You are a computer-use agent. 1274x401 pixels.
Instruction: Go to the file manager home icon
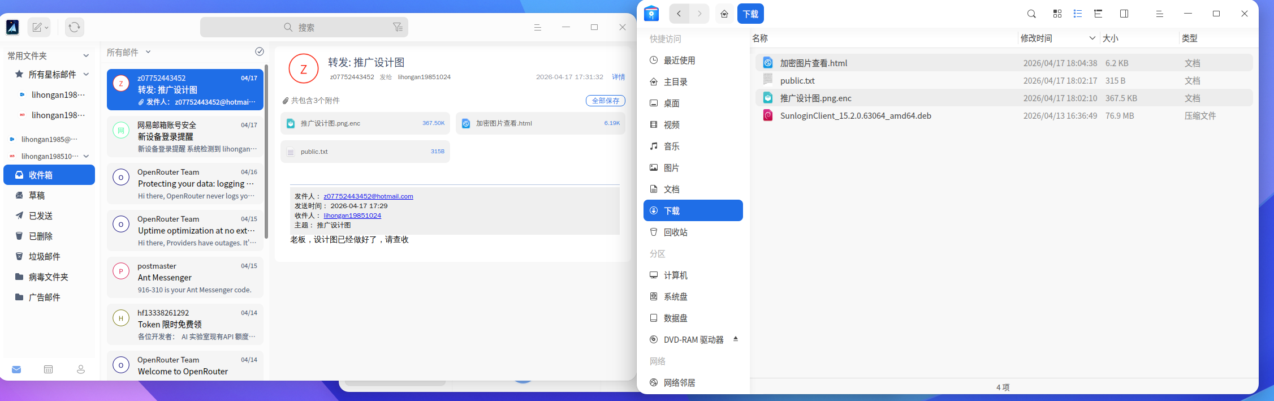pyautogui.click(x=724, y=14)
